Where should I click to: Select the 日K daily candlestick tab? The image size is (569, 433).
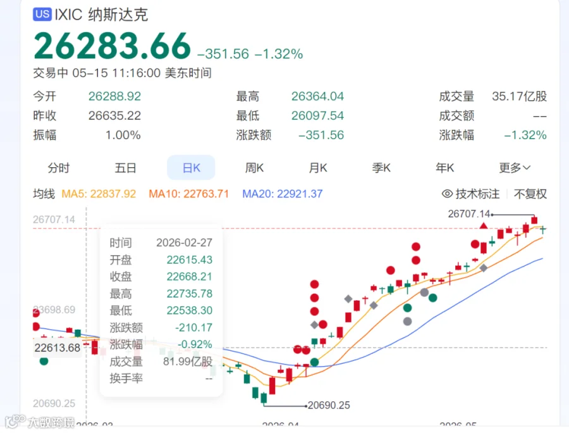pos(191,168)
